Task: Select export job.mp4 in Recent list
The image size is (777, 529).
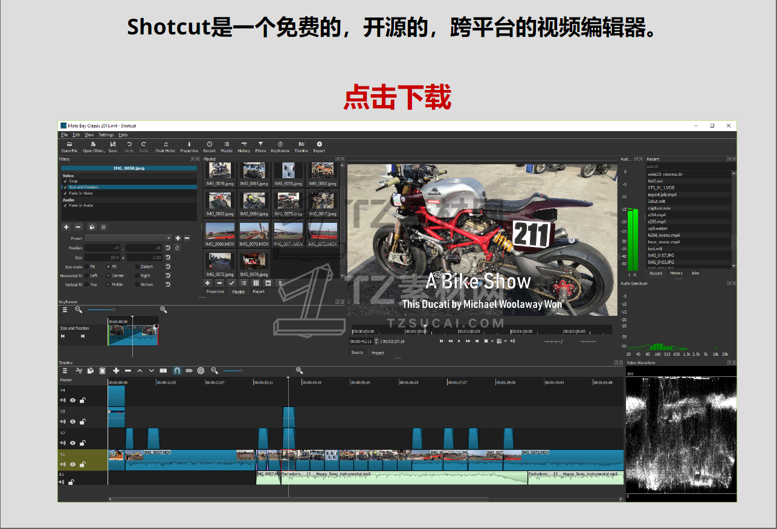Action: tap(689, 194)
